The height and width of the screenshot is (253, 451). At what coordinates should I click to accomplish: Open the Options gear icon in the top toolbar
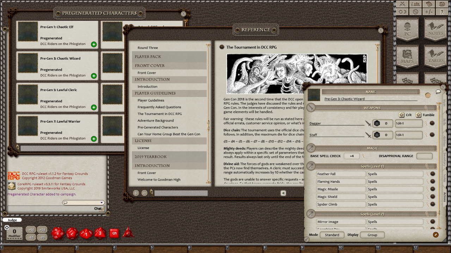(415, 11)
